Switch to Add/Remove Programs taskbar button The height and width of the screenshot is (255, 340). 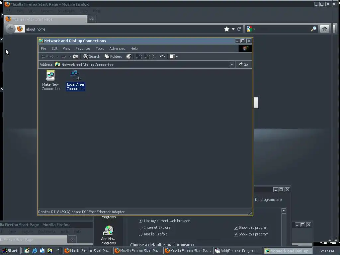pyautogui.click(x=237, y=251)
